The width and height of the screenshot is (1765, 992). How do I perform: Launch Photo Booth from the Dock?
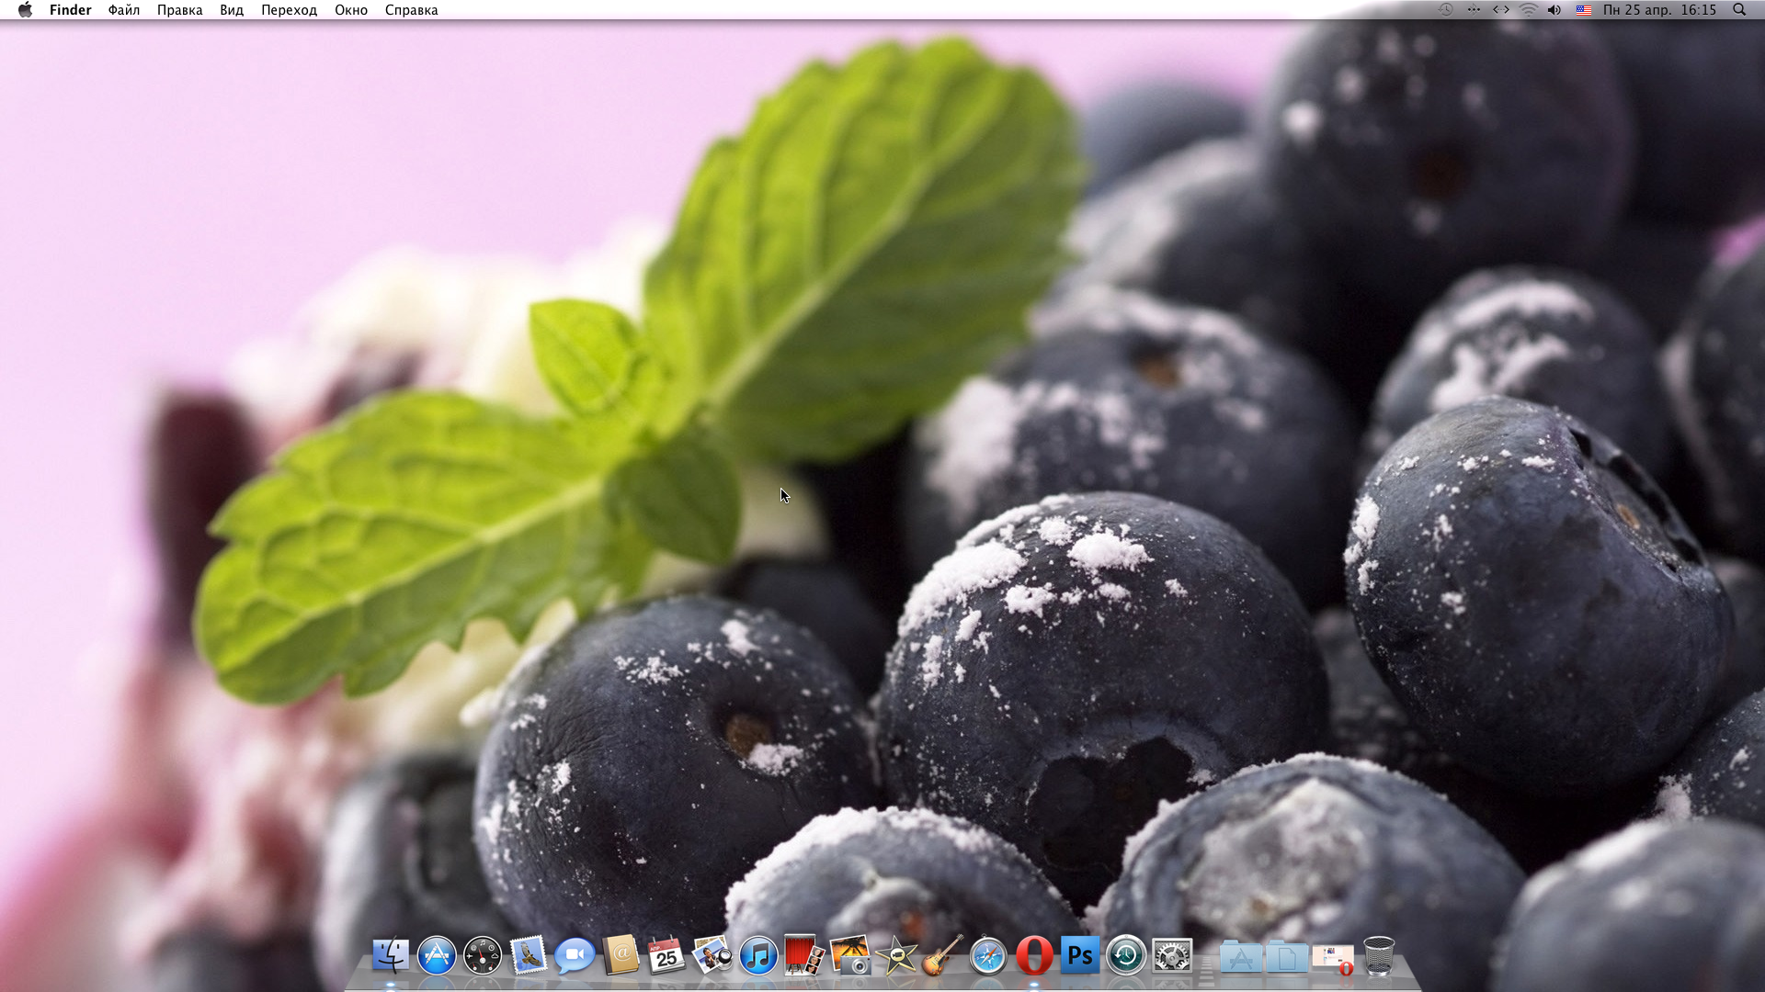tap(804, 956)
